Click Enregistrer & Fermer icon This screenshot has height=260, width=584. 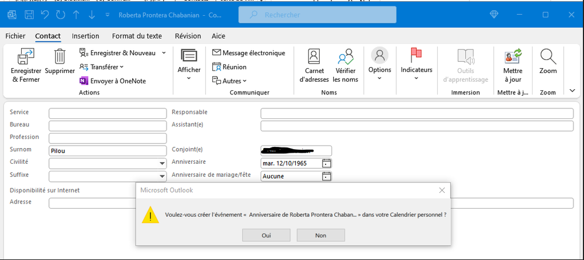click(x=26, y=57)
